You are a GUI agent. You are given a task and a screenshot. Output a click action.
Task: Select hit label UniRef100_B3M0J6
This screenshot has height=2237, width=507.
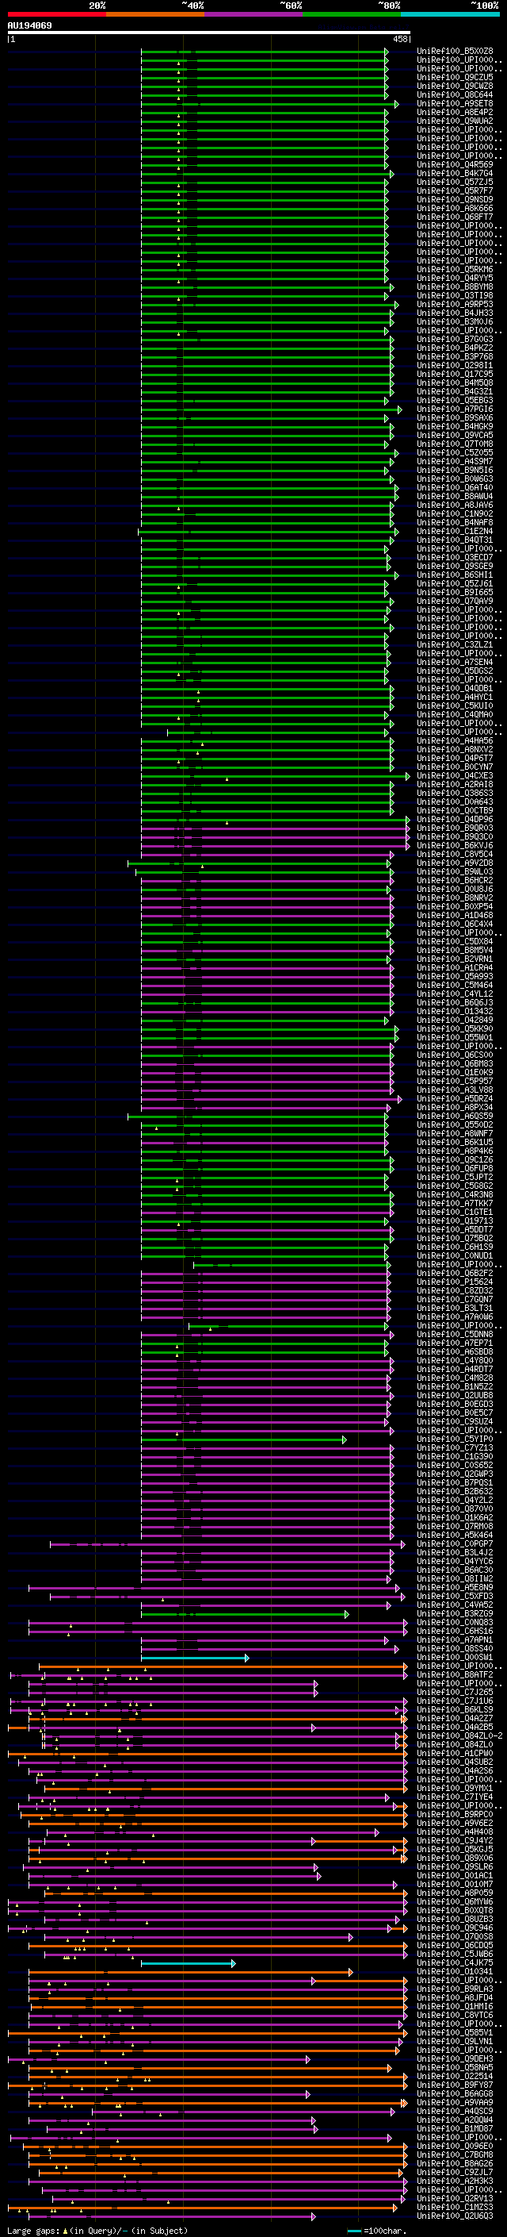tap(455, 321)
